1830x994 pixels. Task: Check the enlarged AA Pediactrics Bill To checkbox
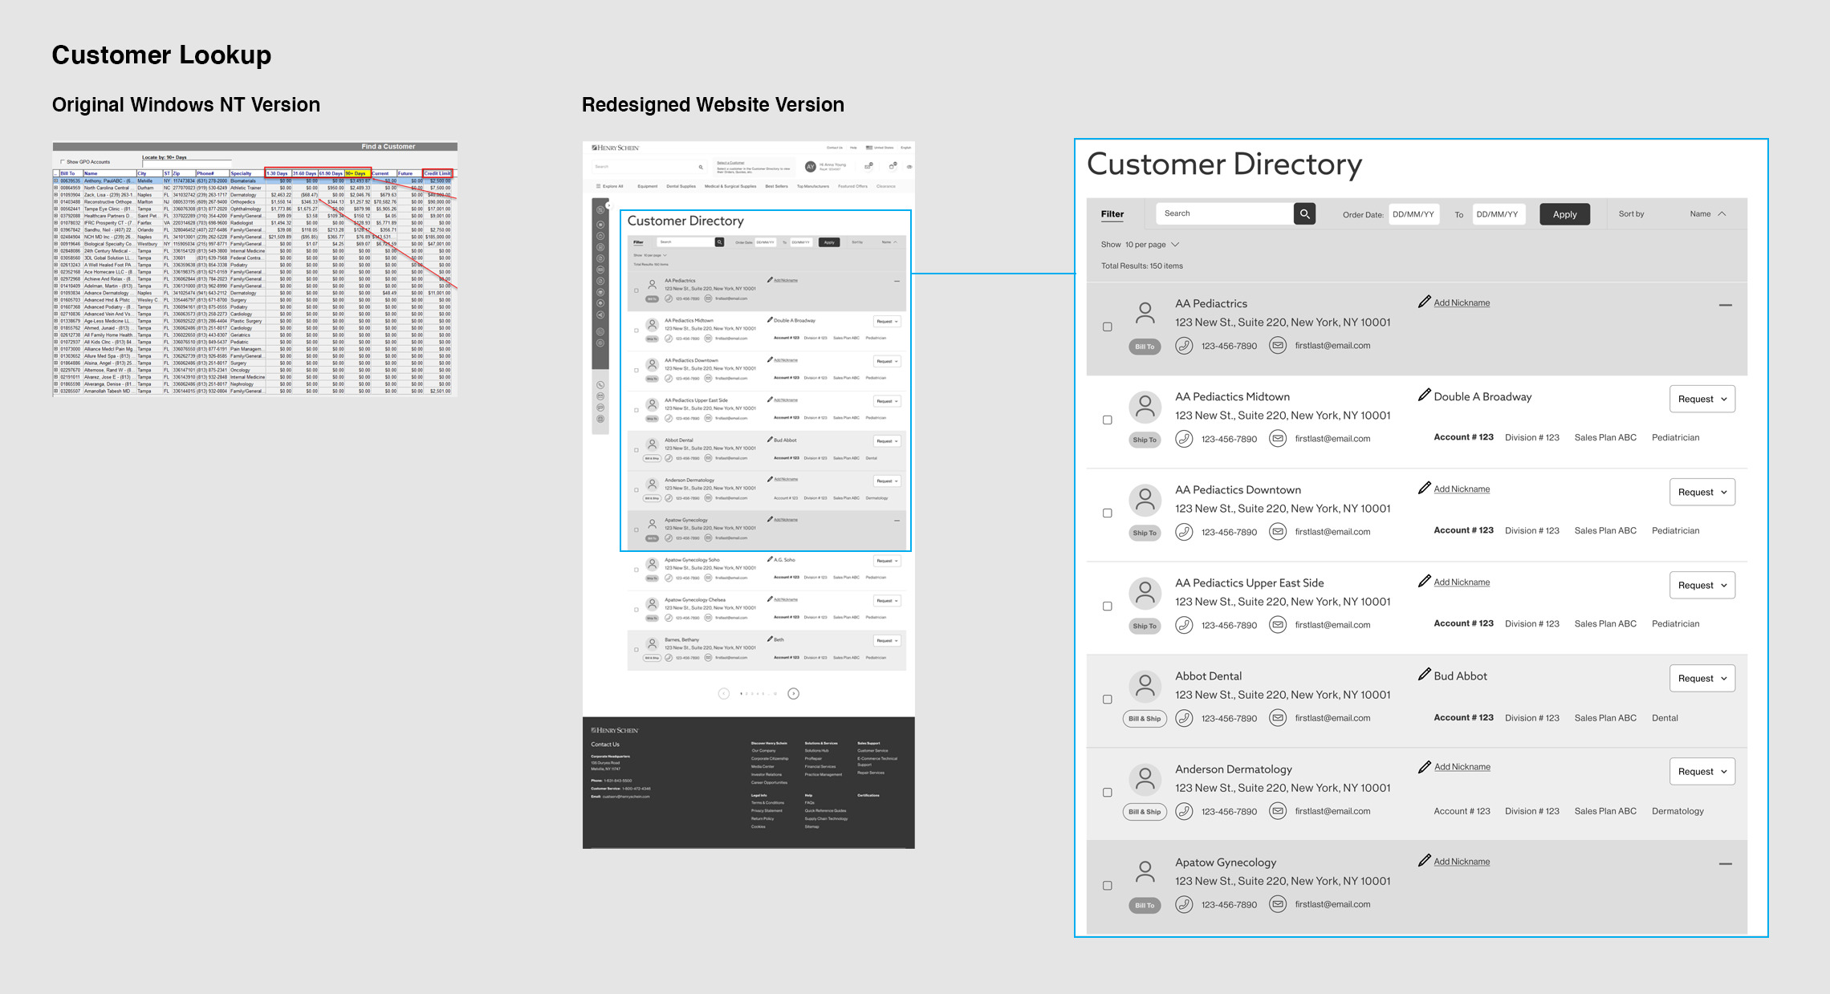point(1108,327)
